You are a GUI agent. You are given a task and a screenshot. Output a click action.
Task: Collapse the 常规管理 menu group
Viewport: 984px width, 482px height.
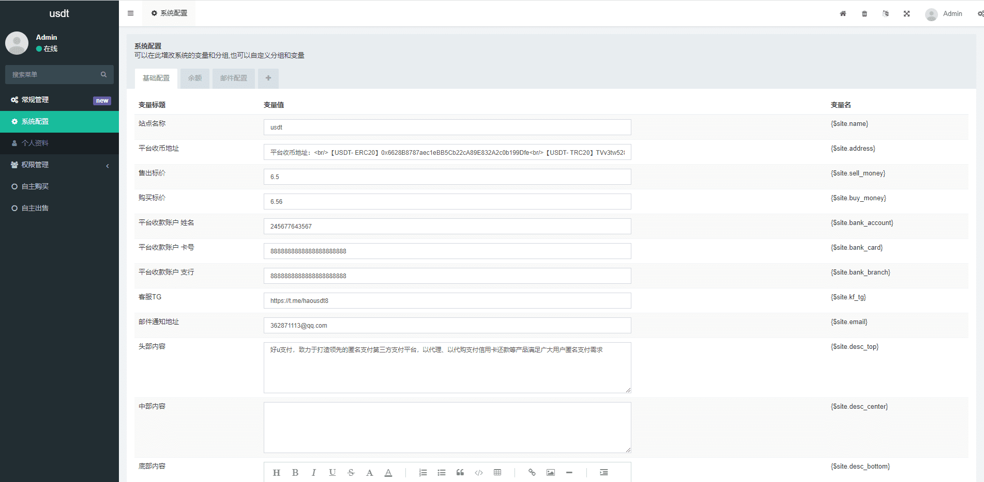pos(59,100)
